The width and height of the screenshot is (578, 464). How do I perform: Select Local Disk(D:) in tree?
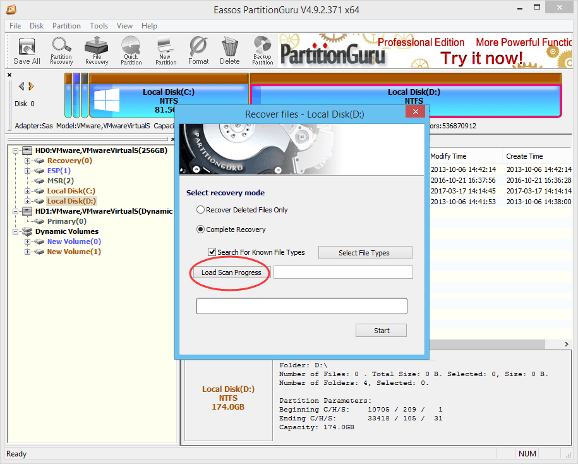(71, 201)
